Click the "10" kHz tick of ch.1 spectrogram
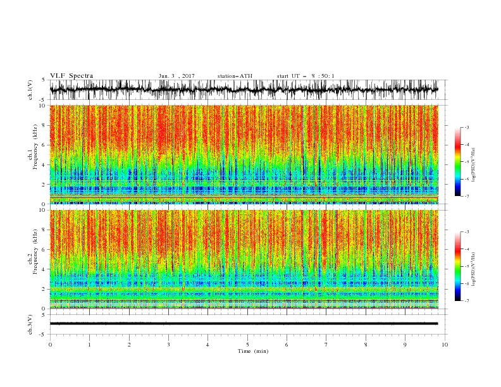Screen dimensions: 501x387 42,106
